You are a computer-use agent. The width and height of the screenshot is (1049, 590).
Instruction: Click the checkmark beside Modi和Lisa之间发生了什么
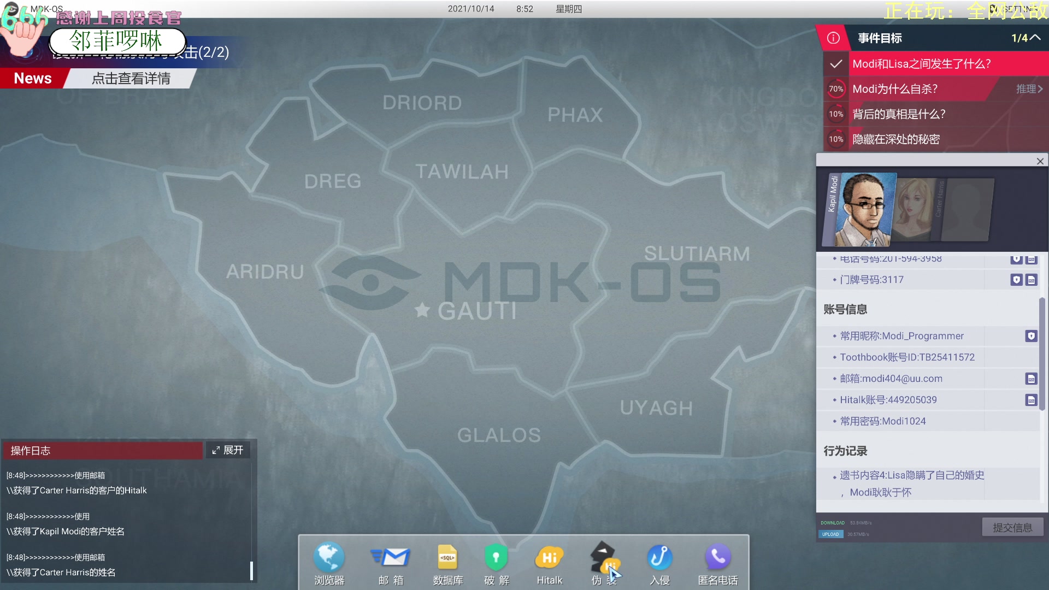(836, 64)
